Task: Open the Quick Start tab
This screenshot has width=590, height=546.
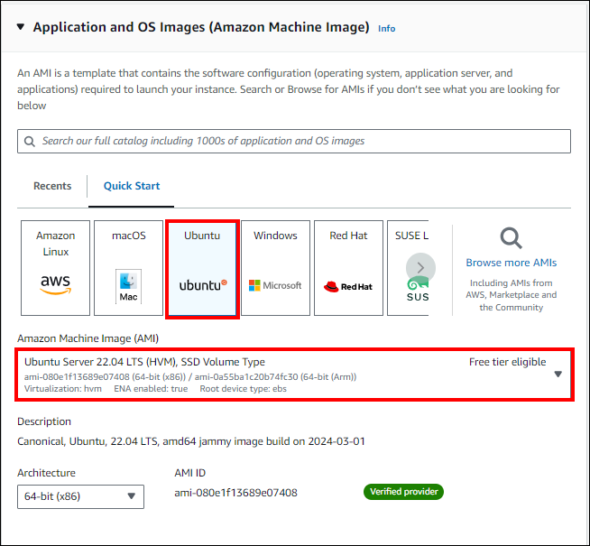Action: 132,186
